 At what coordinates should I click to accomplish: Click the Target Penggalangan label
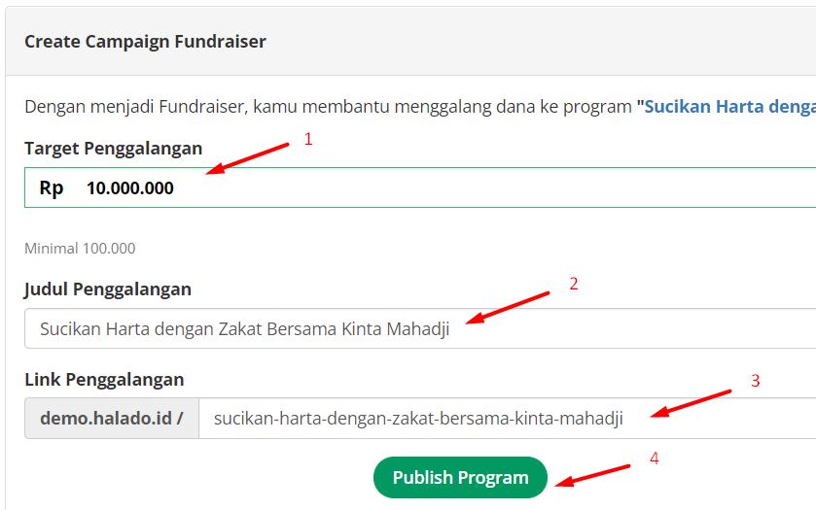(x=113, y=149)
